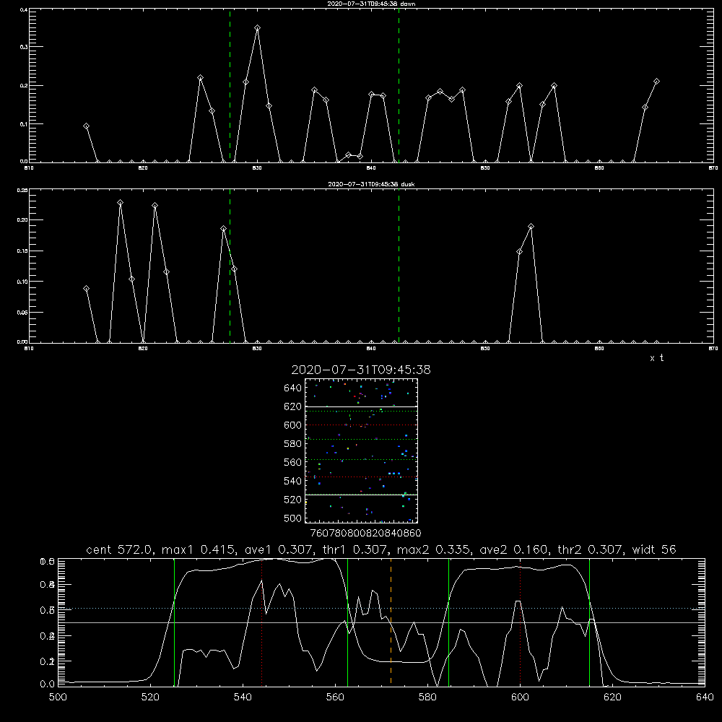The image size is (722, 722).
Task: Click the '600' x-axis label of bottom plot
Action: coord(521,697)
